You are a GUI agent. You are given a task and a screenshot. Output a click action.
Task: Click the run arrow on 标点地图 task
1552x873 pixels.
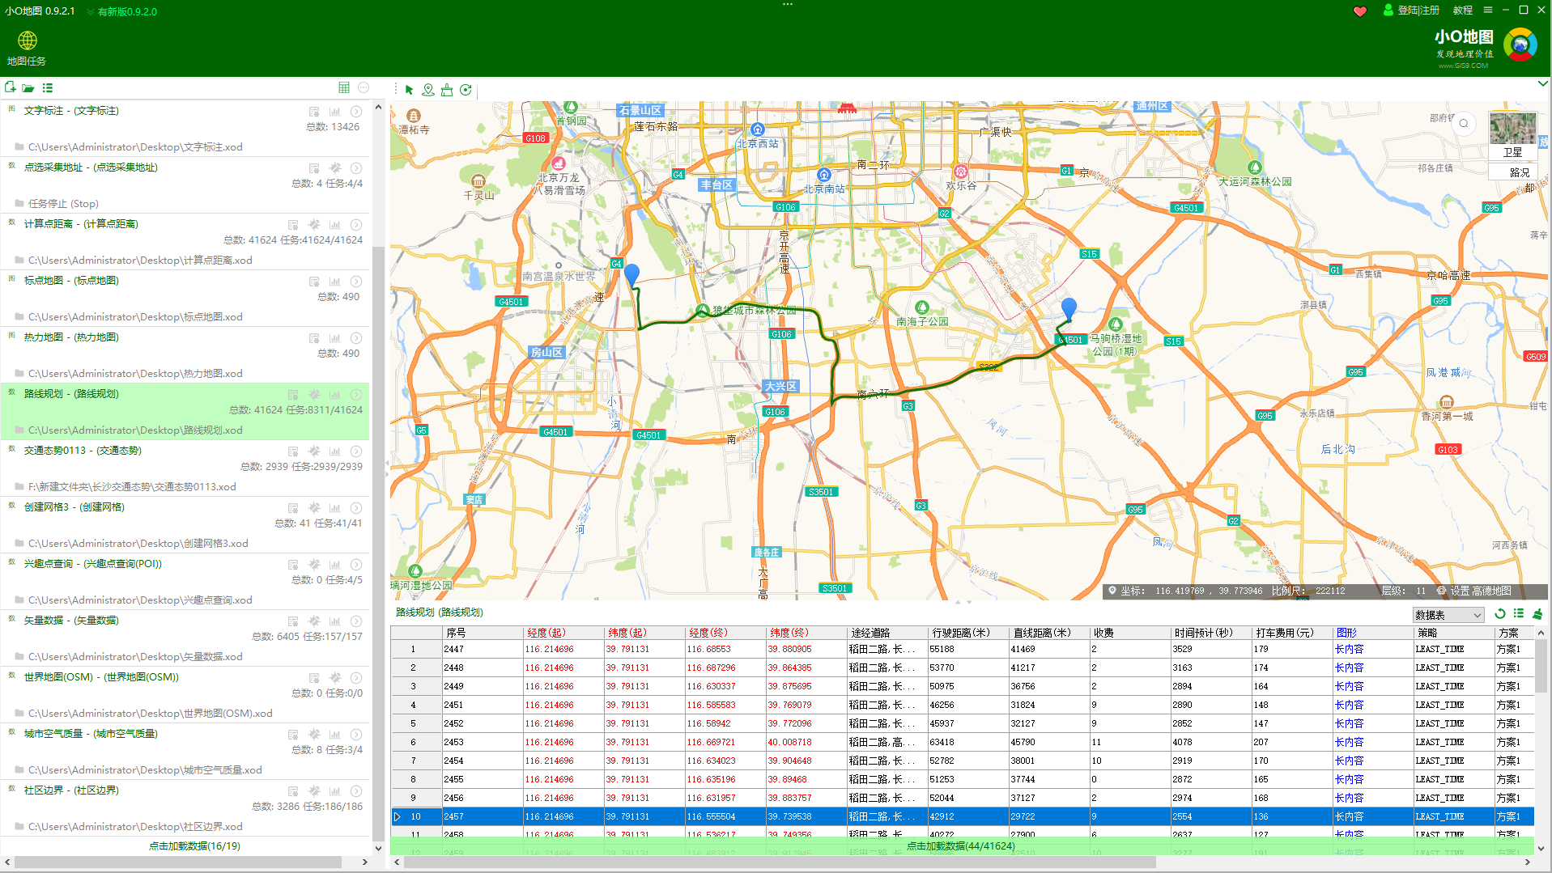pos(356,282)
